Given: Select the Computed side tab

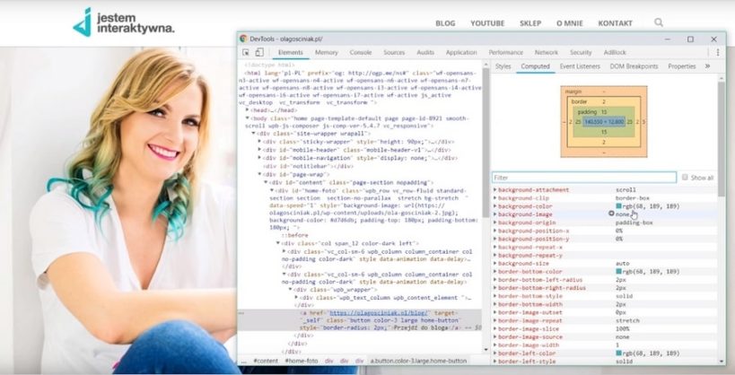Looking at the screenshot, I should (x=535, y=66).
